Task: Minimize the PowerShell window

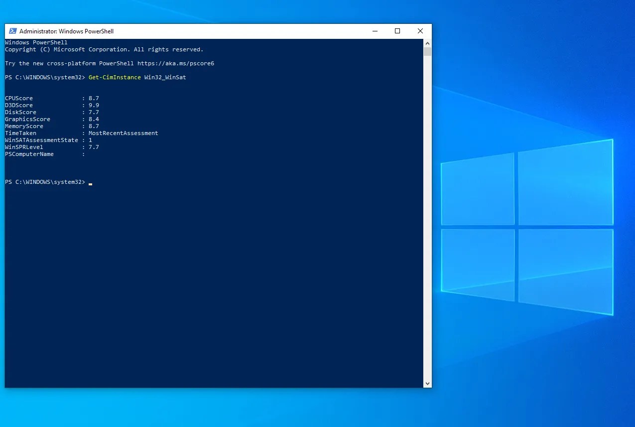Action: coord(375,31)
